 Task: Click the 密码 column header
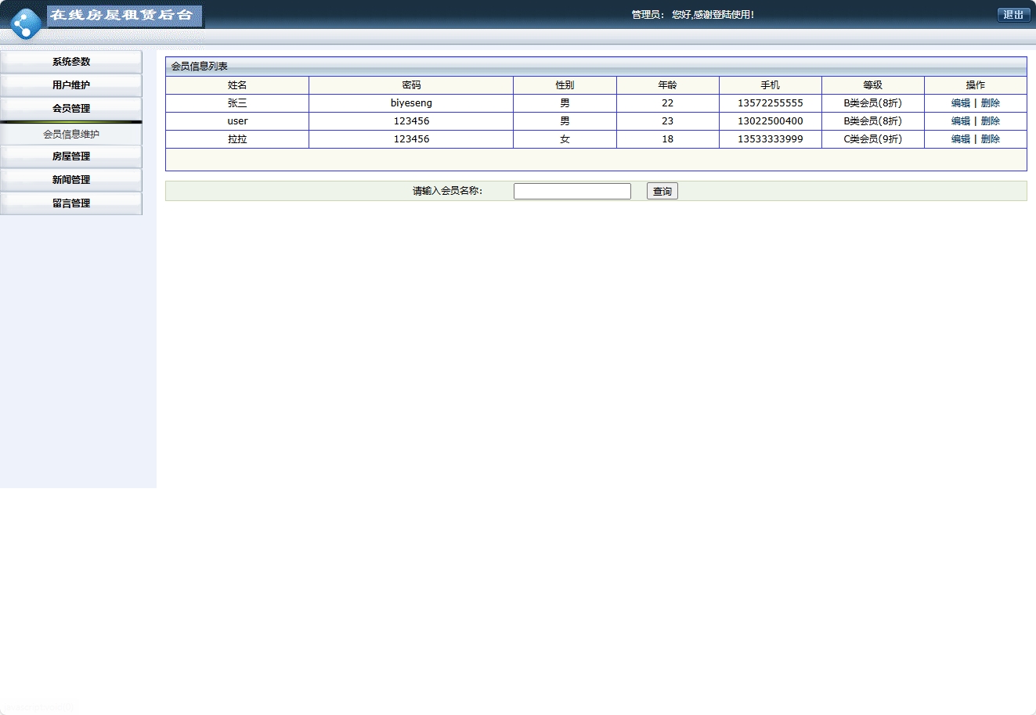click(411, 85)
